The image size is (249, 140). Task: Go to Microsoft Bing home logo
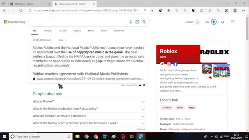click(15, 22)
